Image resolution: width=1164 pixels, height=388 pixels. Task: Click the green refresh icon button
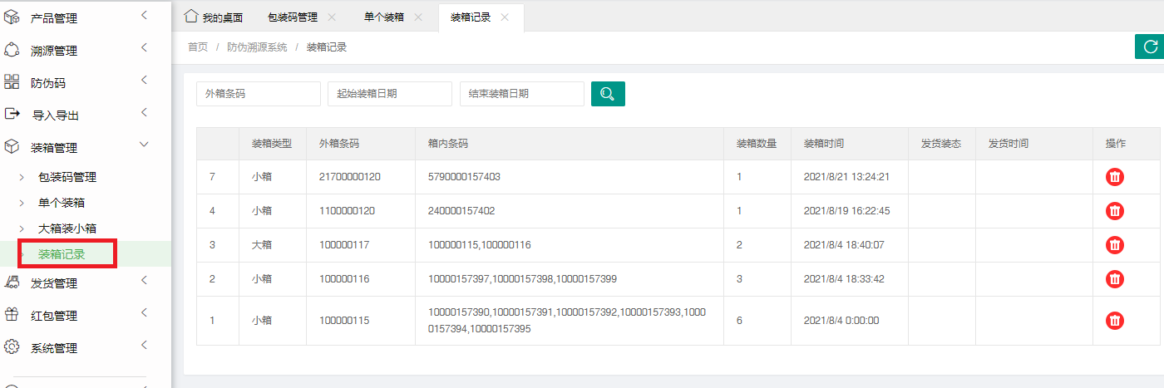[1150, 47]
